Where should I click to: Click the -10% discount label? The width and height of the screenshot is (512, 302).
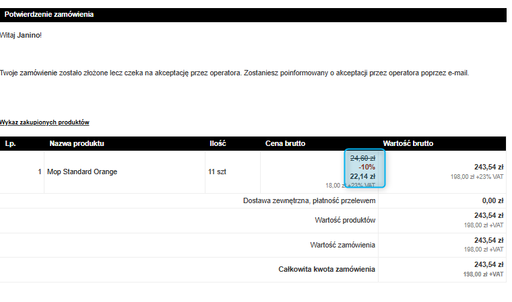366,167
